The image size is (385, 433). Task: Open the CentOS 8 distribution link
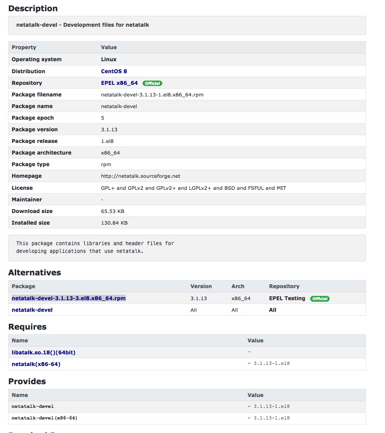[x=114, y=71]
